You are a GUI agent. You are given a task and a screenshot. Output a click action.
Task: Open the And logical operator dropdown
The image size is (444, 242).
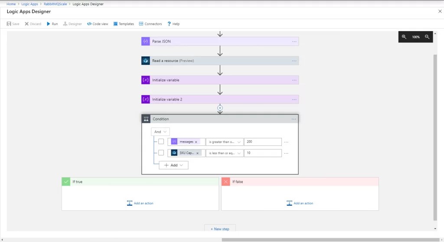(160, 132)
